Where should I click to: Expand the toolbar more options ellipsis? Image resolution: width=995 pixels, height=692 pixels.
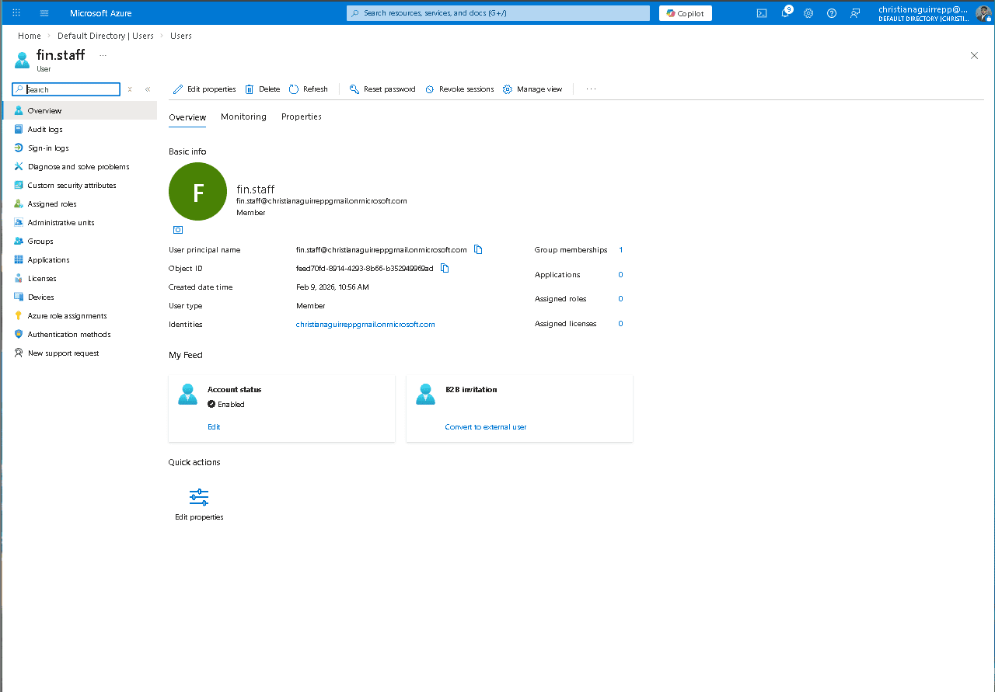pyautogui.click(x=591, y=89)
